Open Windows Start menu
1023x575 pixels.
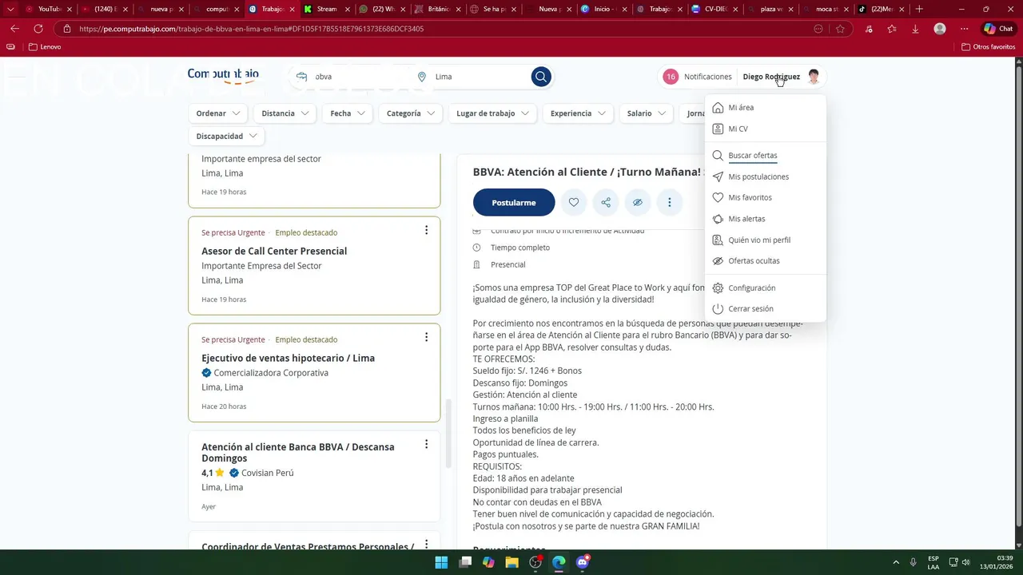tap(441, 562)
